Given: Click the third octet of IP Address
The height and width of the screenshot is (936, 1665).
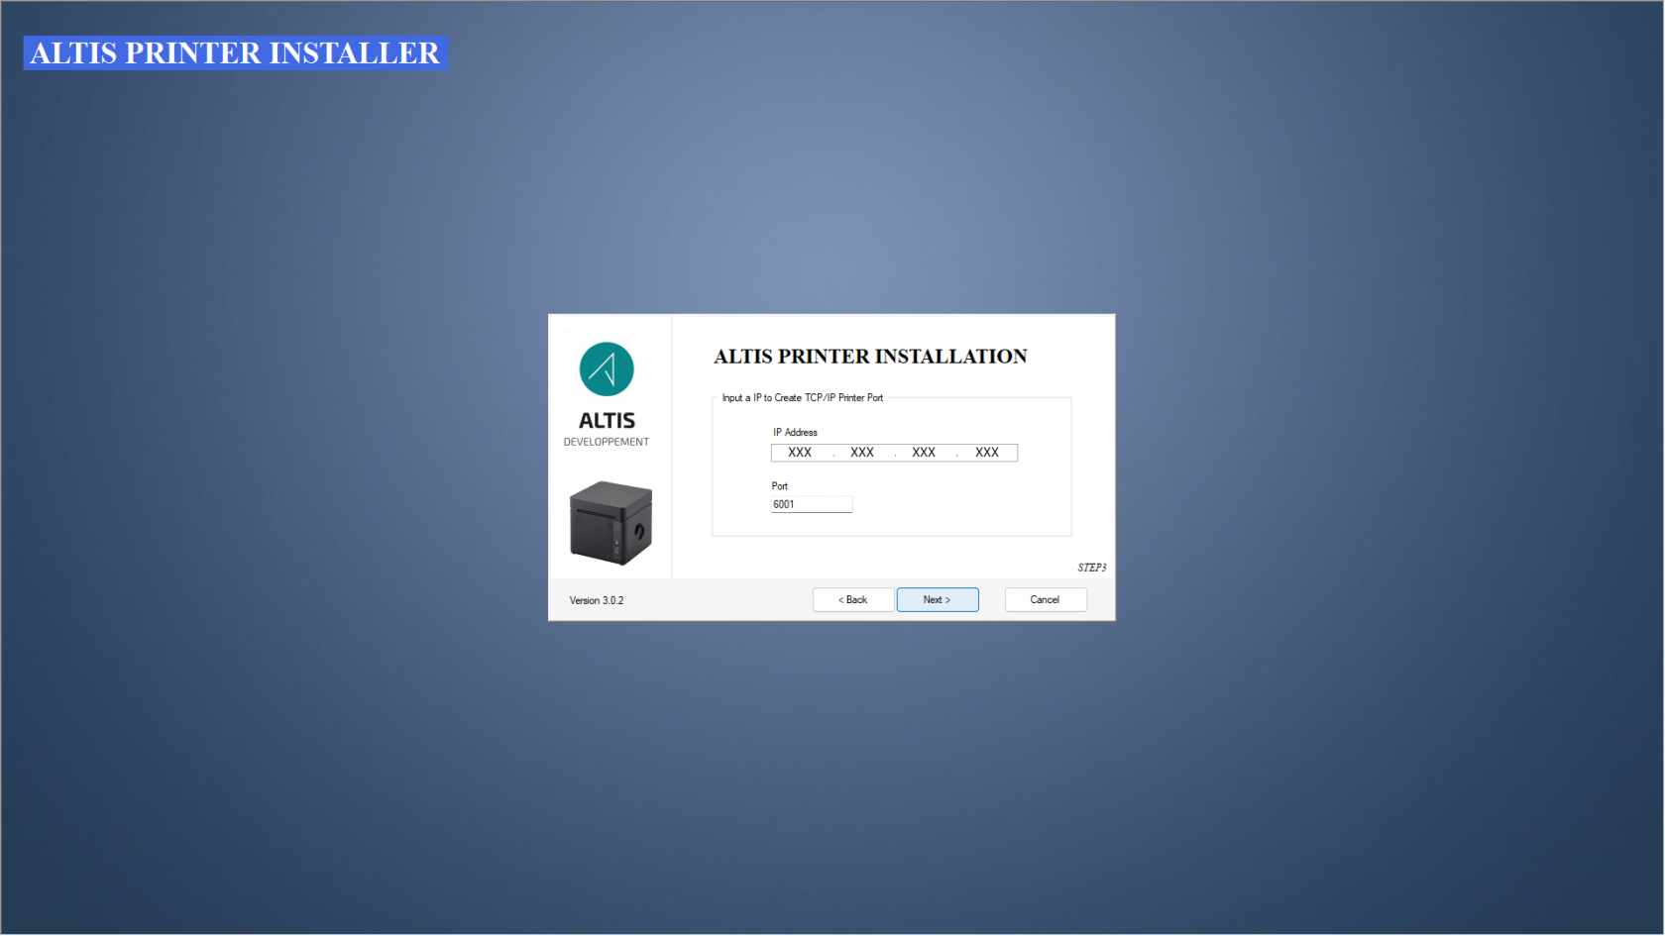Looking at the screenshot, I should click(x=924, y=453).
